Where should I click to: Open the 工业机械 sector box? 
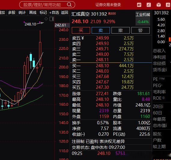143,18
